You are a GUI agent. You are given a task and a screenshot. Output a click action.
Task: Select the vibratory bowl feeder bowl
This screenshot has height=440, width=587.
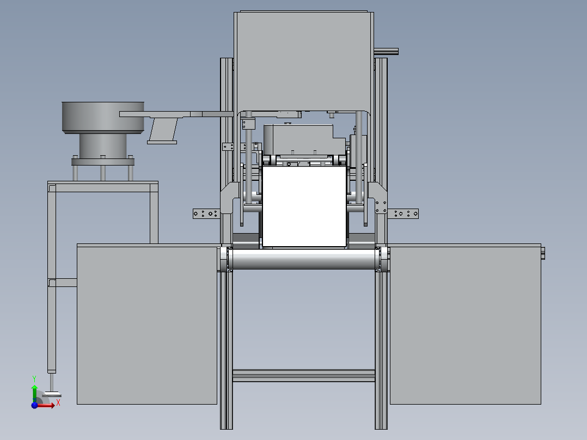click(103, 118)
